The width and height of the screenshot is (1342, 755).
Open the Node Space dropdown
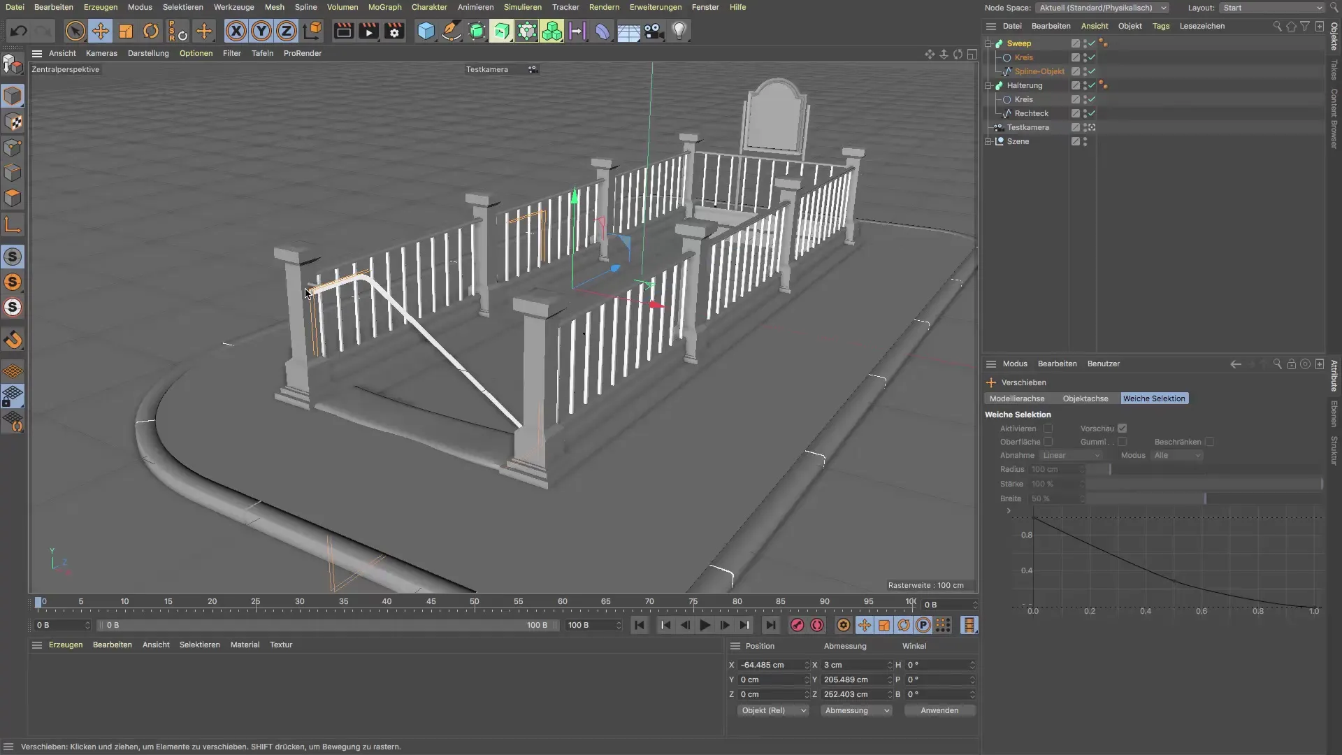pos(1102,8)
